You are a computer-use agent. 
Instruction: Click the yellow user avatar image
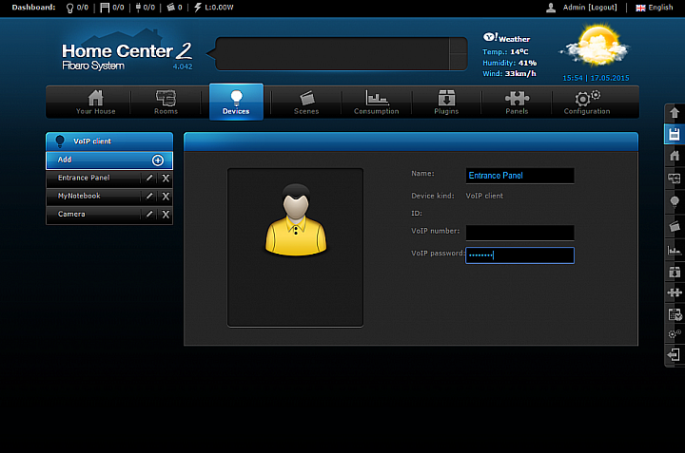tap(295, 220)
